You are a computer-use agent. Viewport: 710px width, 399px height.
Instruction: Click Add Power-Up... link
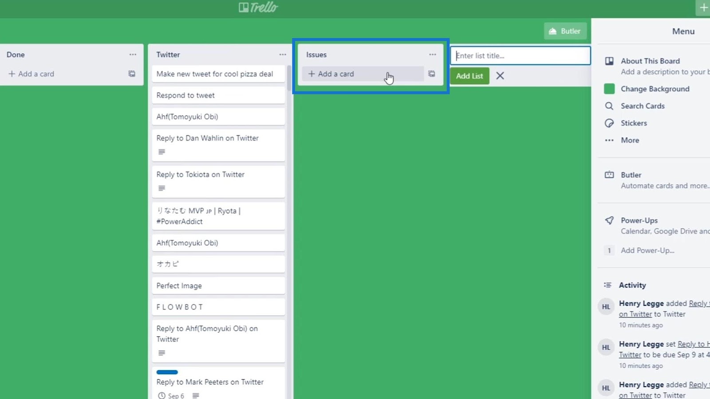pos(647,250)
